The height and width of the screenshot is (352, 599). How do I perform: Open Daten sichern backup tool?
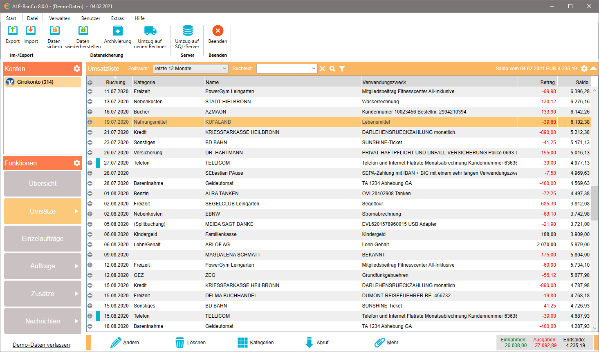pos(54,37)
